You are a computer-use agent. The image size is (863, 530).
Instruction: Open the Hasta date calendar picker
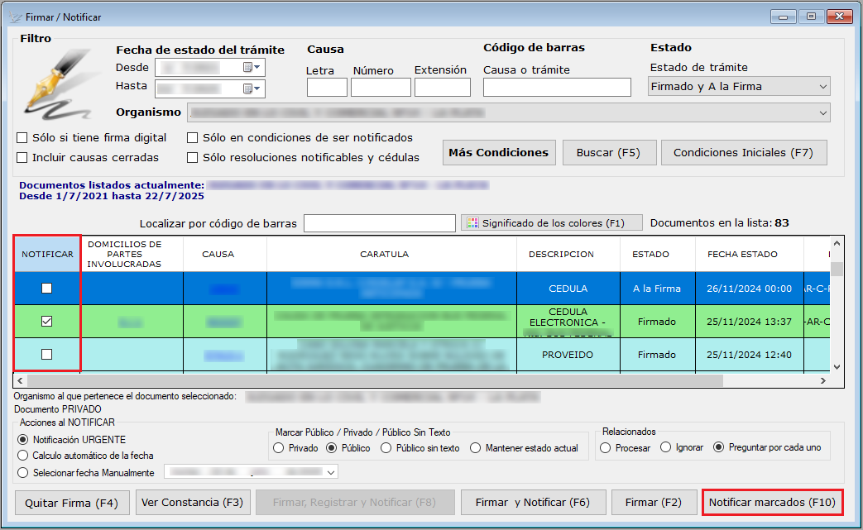tap(251, 88)
